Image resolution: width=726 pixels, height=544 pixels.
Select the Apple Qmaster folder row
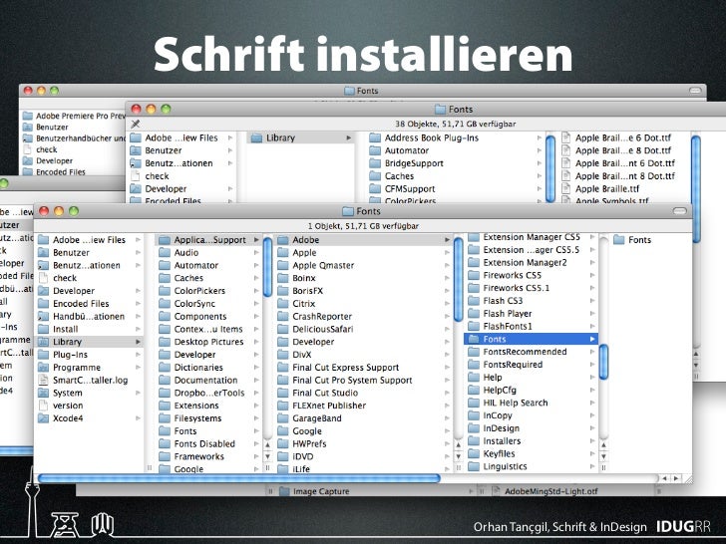click(x=363, y=265)
